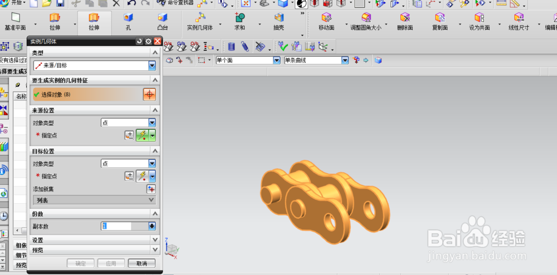
Task: Click inferred point icon for target 指定点
Action: (x=142, y=176)
